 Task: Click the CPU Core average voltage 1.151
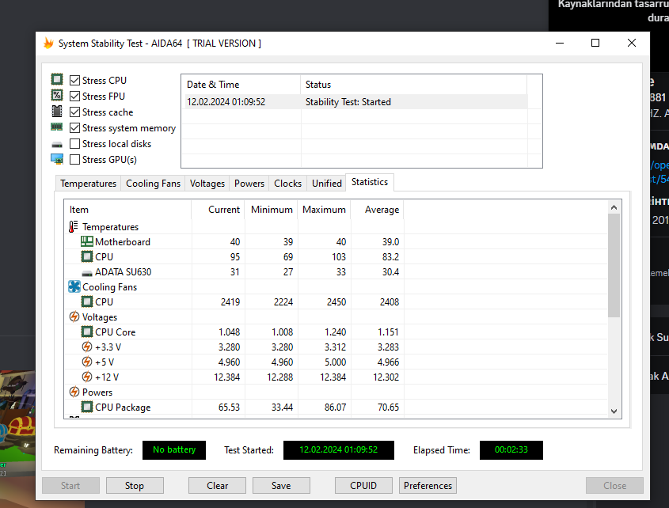(x=388, y=332)
